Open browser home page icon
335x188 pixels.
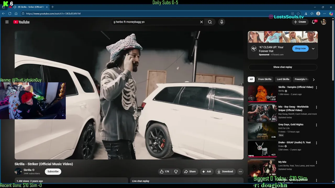point(16,14)
